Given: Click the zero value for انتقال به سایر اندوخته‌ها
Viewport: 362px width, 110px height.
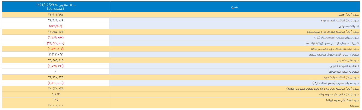Looking at the screenshot, I should point(55,72).
